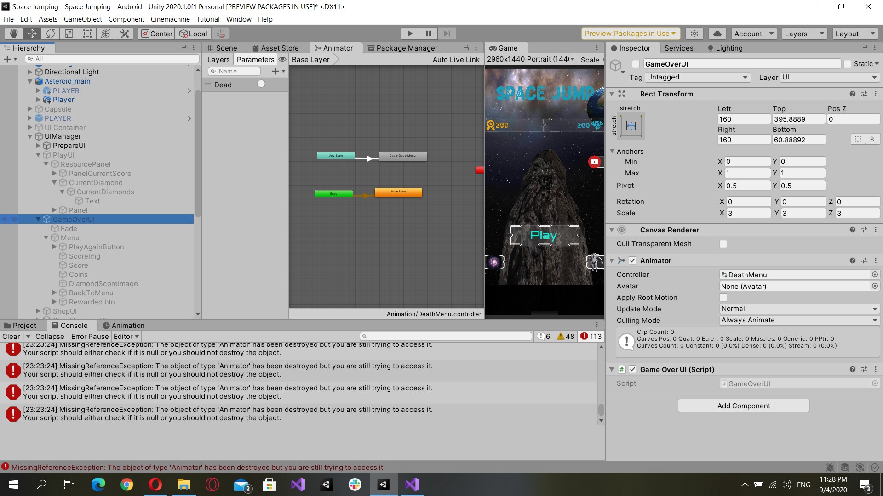Add new animator parameter plus
883x496 pixels.
tap(275, 71)
